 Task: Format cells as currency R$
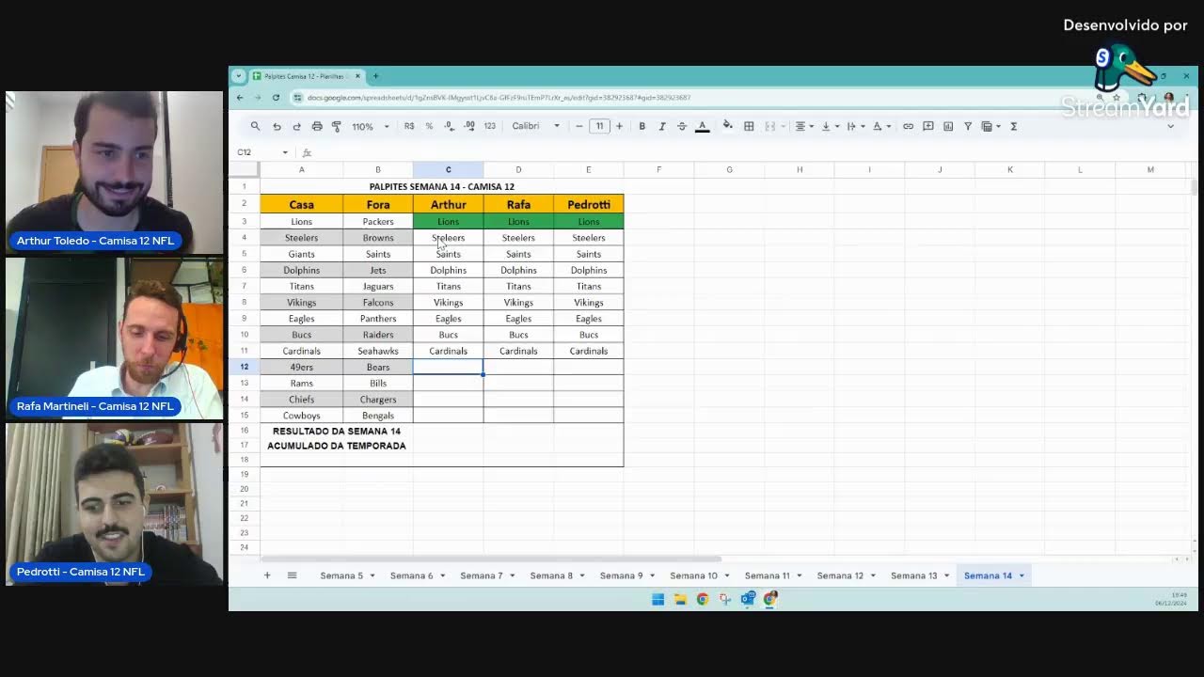(409, 126)
